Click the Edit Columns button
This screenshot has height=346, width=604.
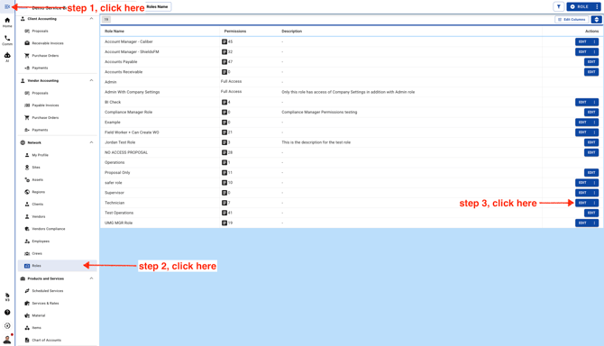point(572,19)
